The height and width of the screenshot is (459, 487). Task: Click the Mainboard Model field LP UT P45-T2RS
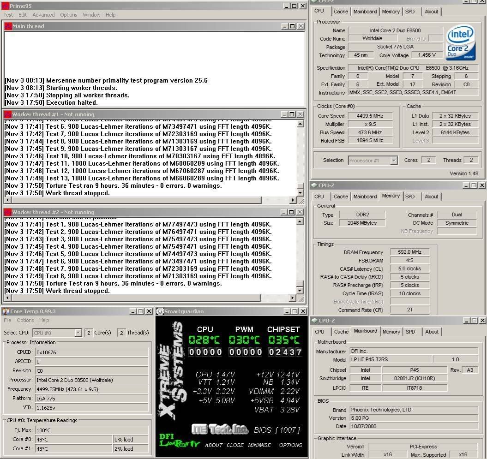click(391, 359)
